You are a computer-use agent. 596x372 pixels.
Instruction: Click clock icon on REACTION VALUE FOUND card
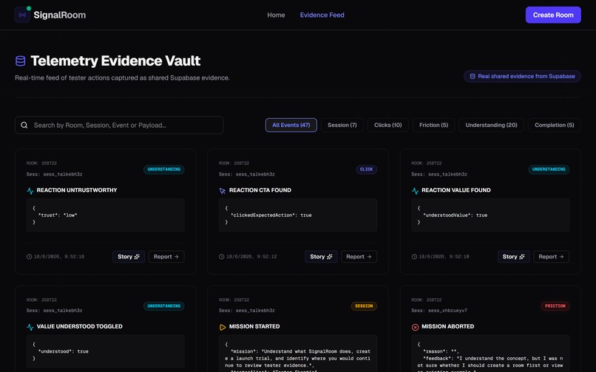click(x=414, y=257)
